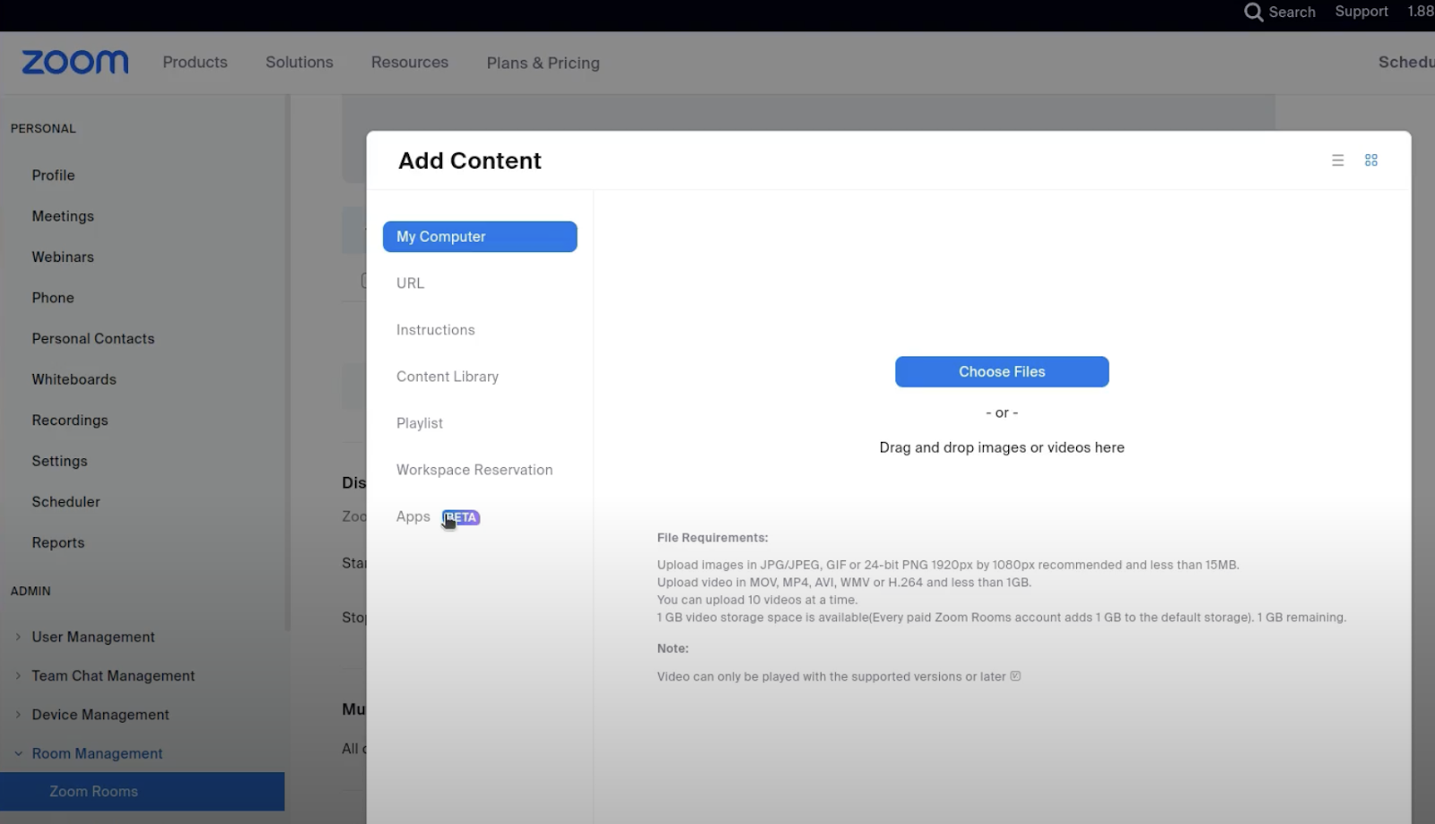Open Scheduler in the sidebar

tap(66, 501)
